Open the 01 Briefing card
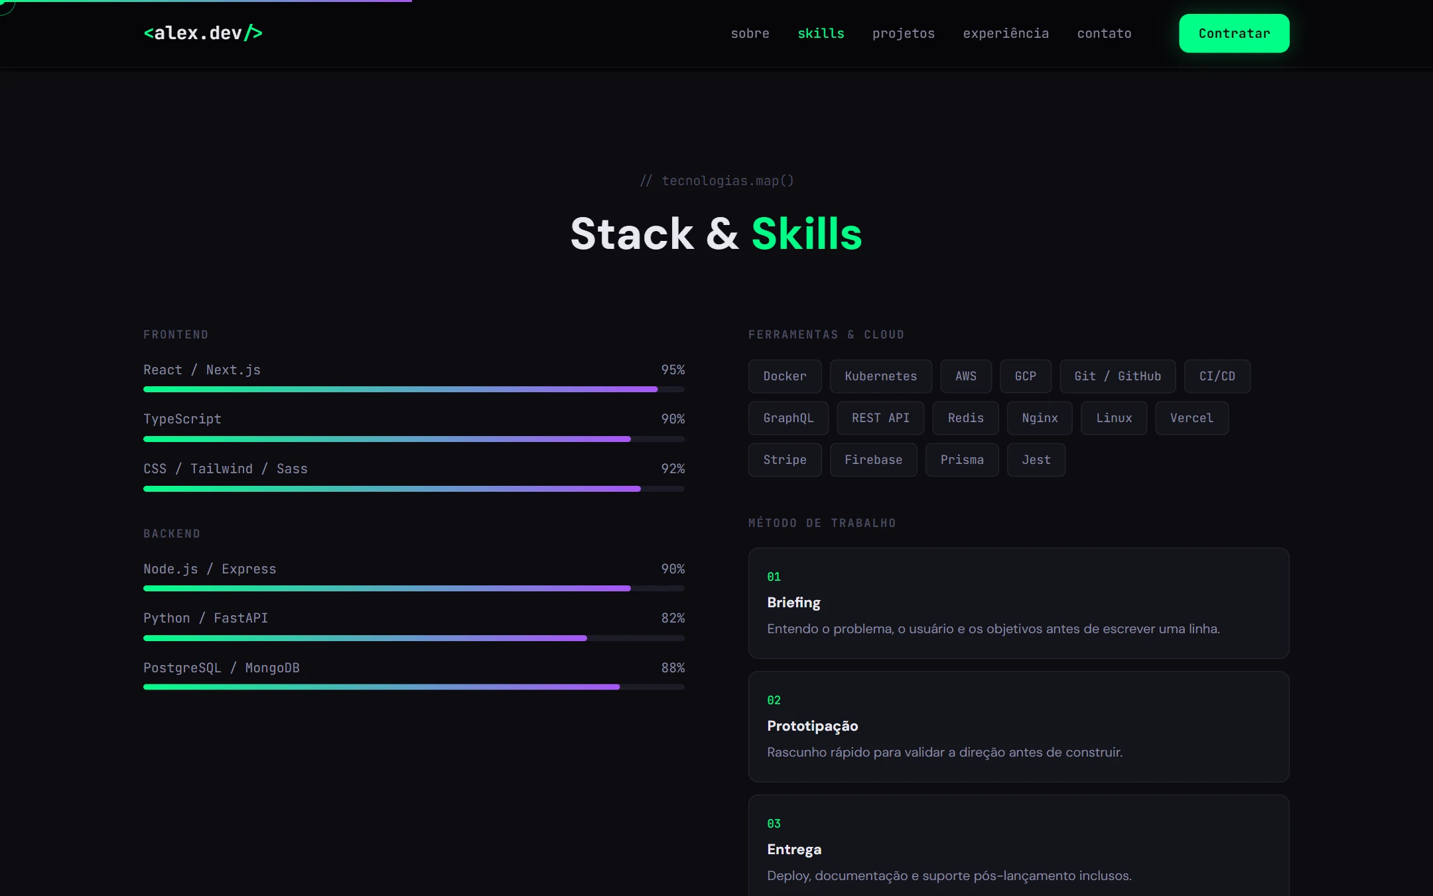Image resolution: width=1433 pixels, height=896 pixels. pyautogui.click(x=1018, y=603)
